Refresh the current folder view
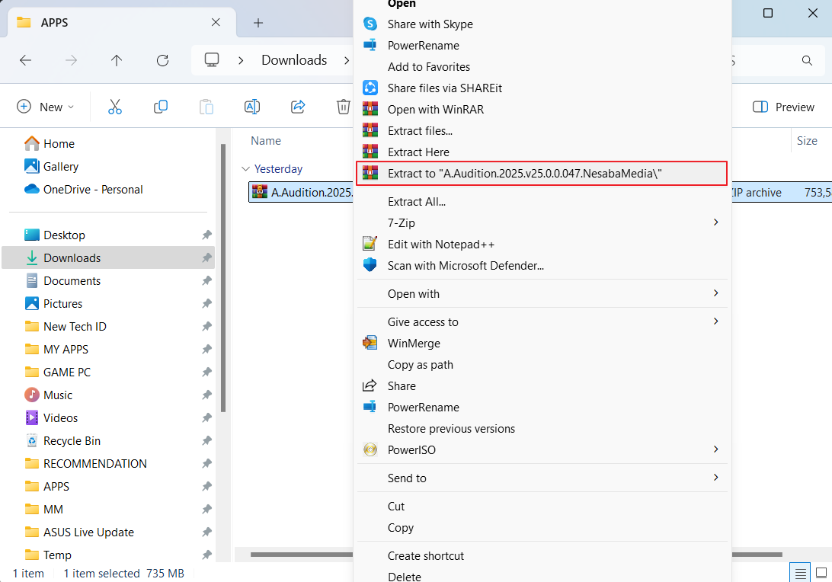This screenshot has height=582, width=832. tap(162, 60)
